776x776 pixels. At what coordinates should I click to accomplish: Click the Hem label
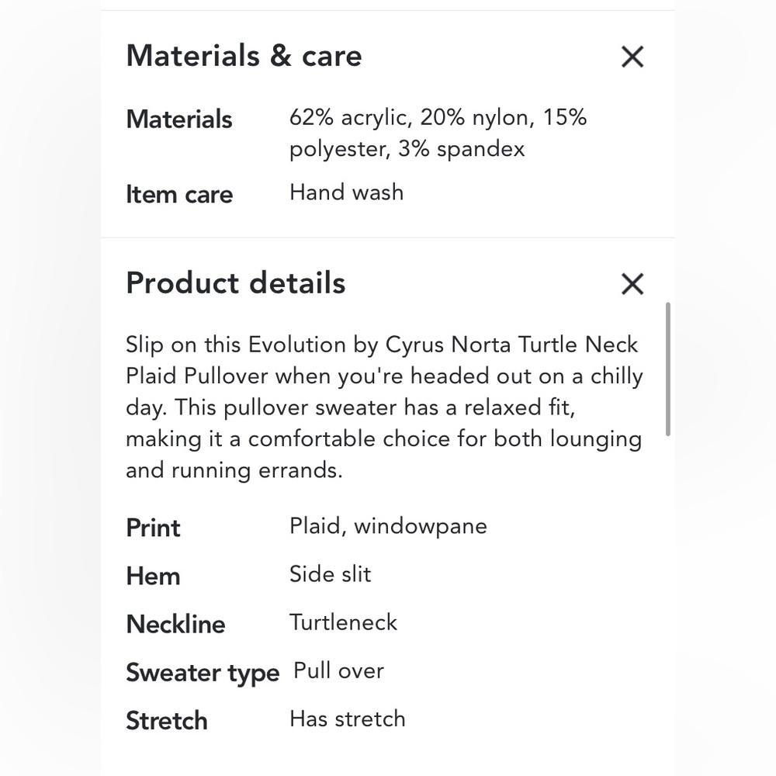(x=153, y=576)
